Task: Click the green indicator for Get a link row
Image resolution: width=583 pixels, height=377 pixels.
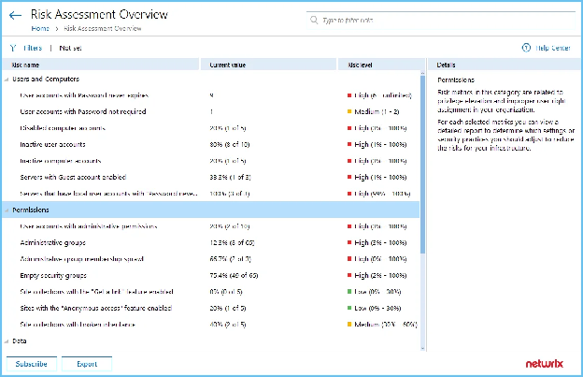Action: [349, 292]
